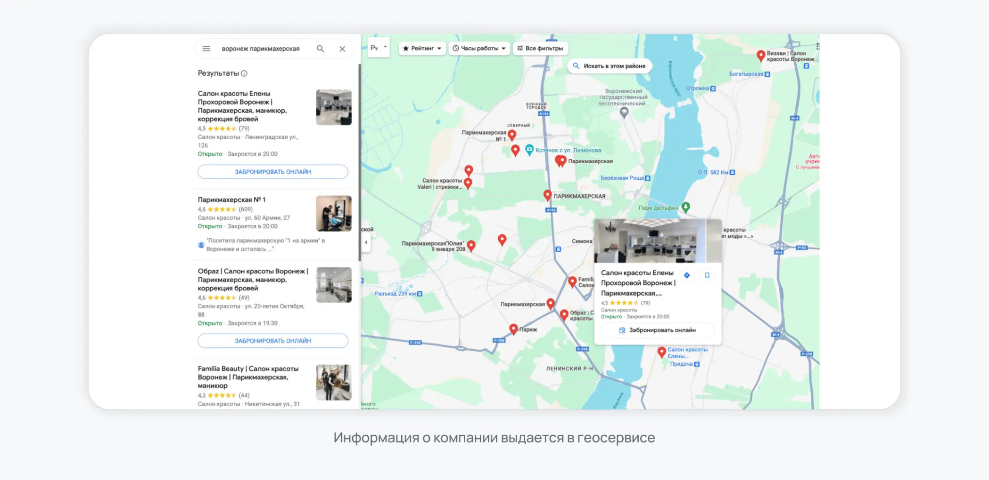Image resolution: width=989 pixels, height=480 pixels.
Task: Click the info icon beside Результаты
Action: [244, 73]
